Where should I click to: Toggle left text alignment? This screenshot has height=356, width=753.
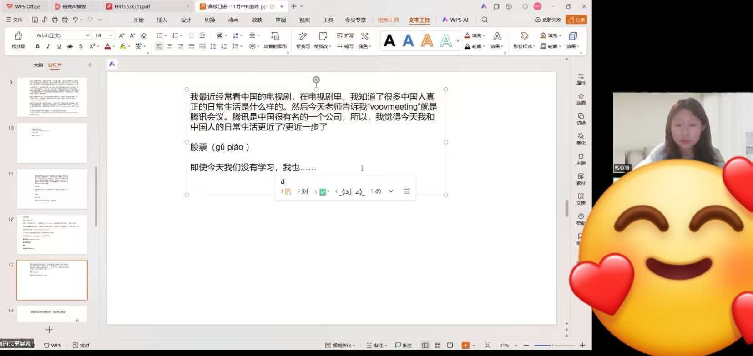tap(159, 46)
